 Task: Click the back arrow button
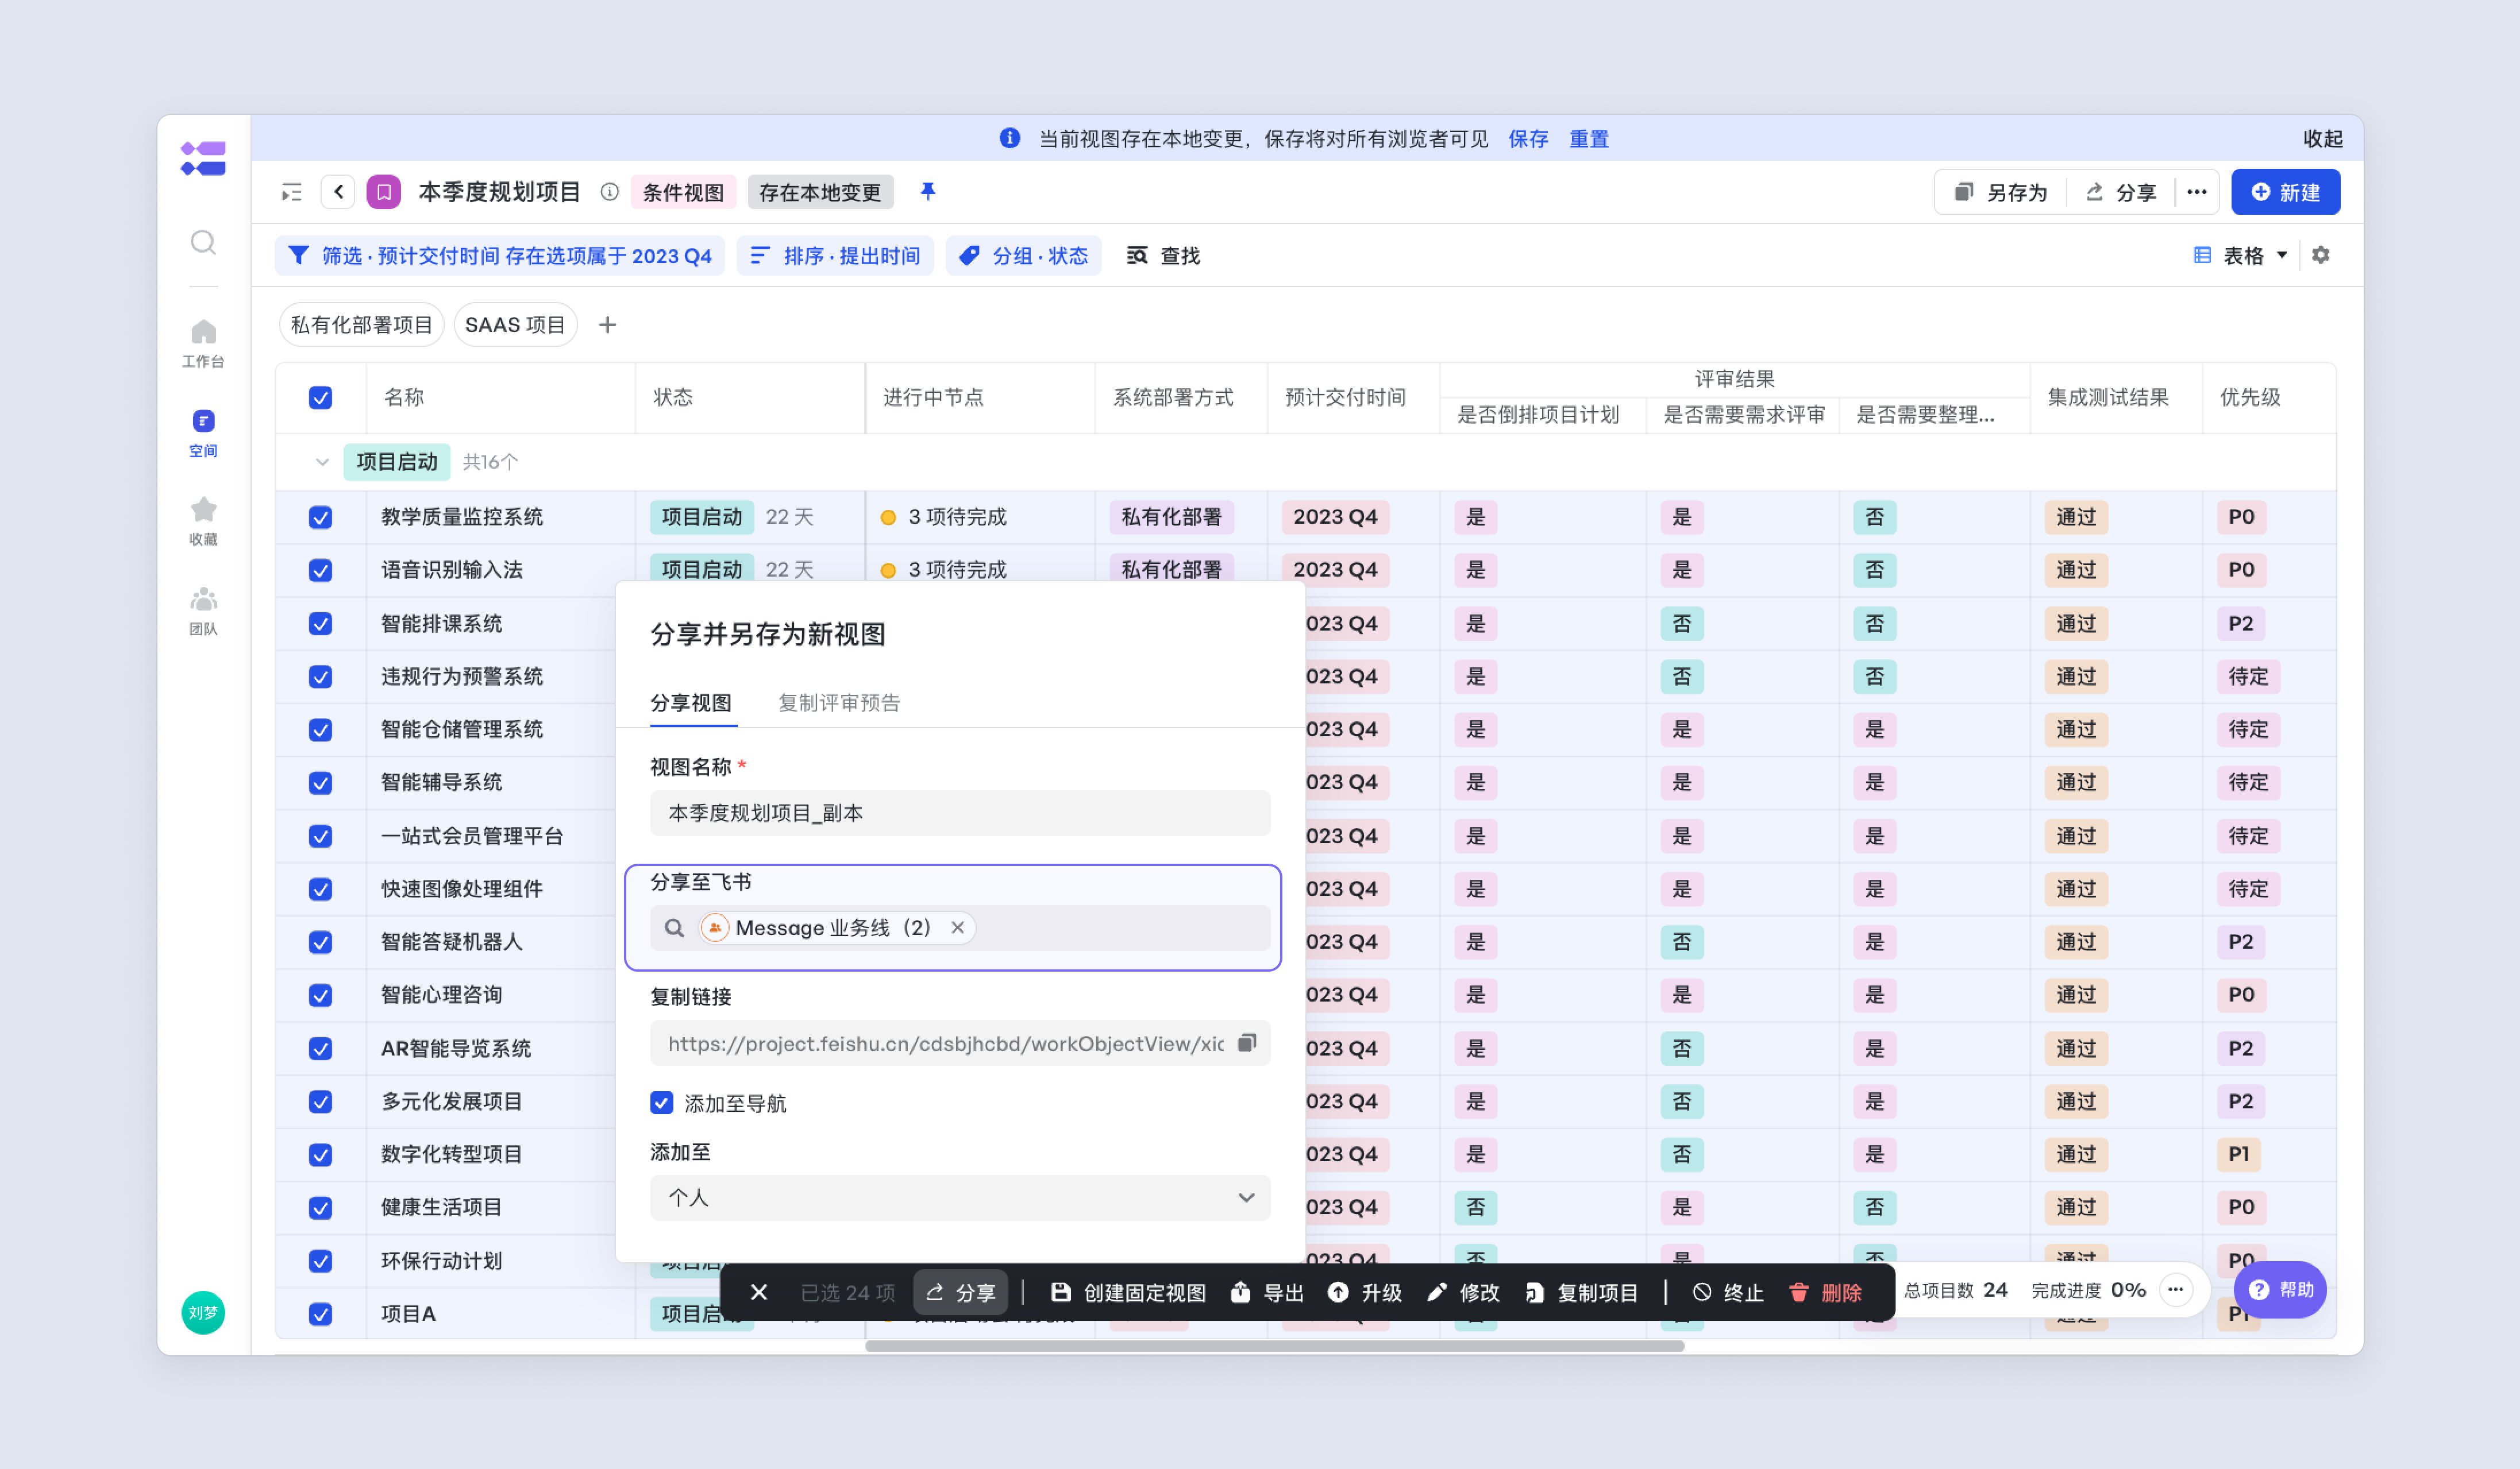[x=338, y=192]
